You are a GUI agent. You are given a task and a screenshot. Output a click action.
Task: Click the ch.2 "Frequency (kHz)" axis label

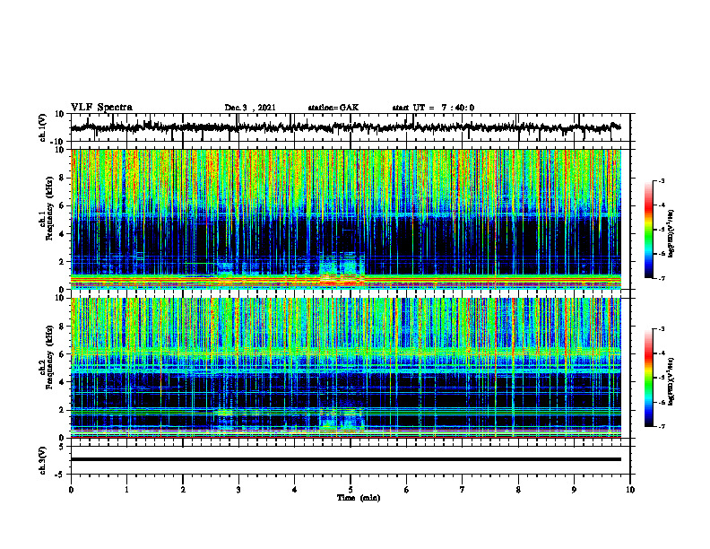pos(49,357)
